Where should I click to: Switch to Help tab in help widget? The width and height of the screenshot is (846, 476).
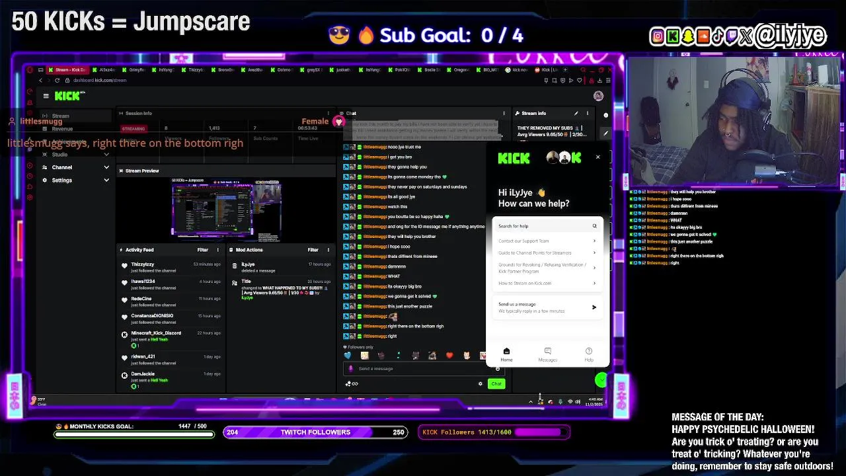click(x=589, y=355)
